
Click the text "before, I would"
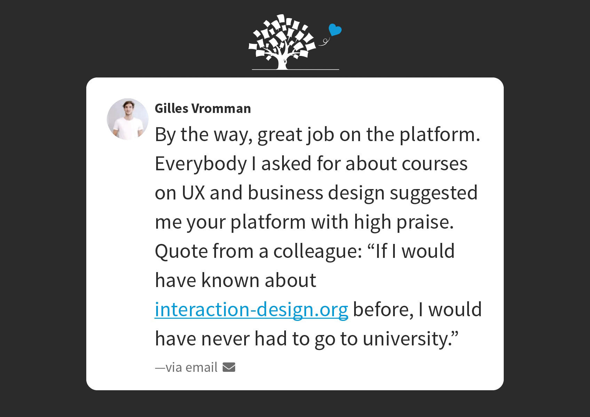tap(417, 309)
